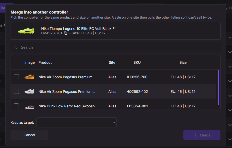
Task: Click SKU cell HQ2592-102
Action: point(137,92)
